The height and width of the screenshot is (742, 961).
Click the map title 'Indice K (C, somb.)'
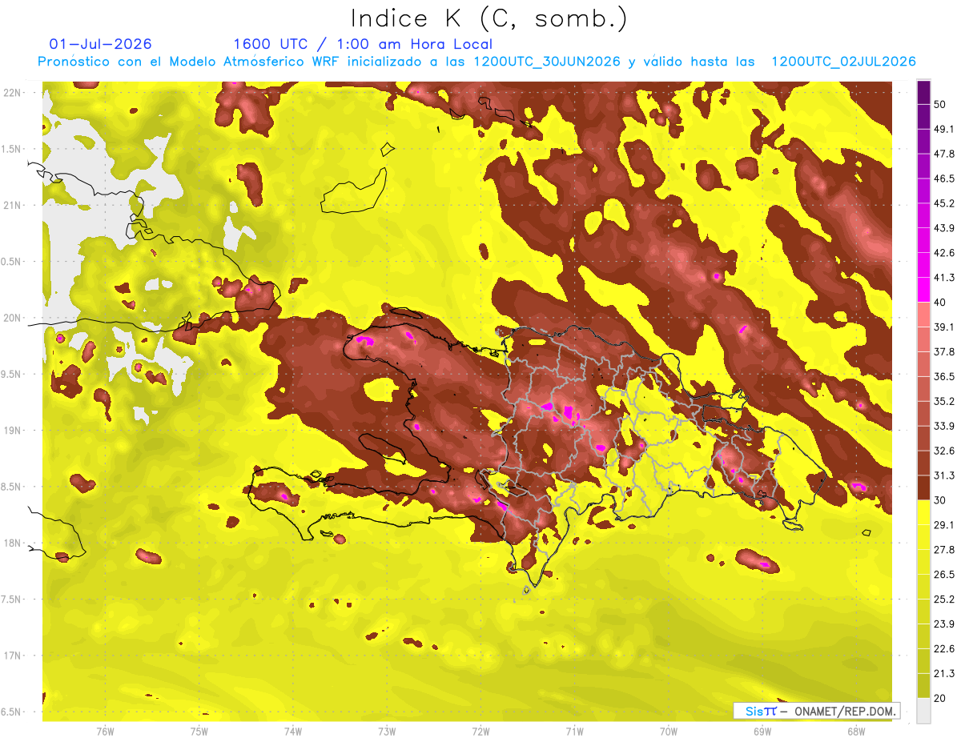[489, 18]
